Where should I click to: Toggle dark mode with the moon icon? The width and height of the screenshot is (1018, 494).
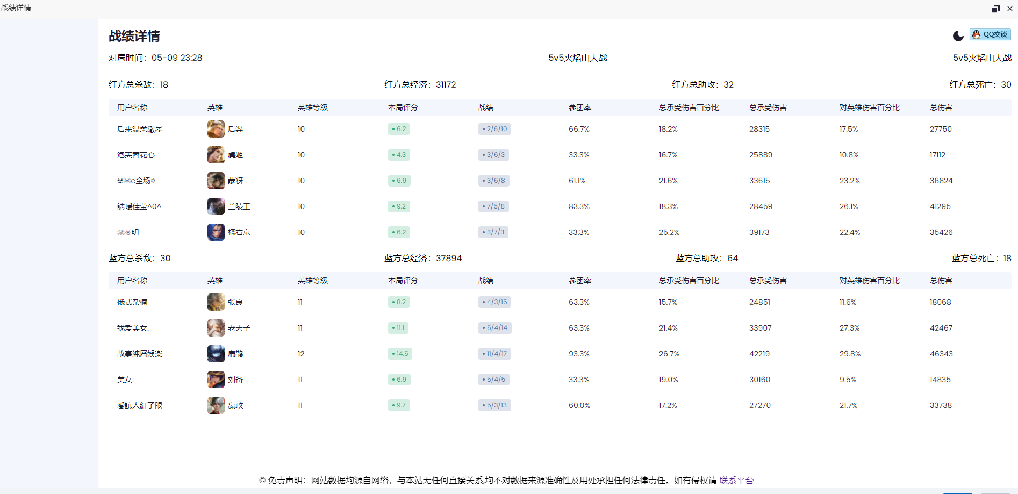point(958,36)
